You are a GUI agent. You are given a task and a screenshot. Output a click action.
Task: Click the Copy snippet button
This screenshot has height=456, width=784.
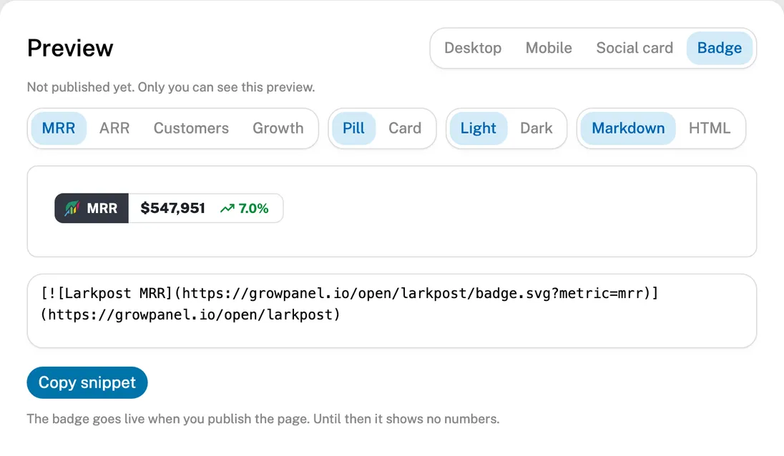click(x=87, y=382)
